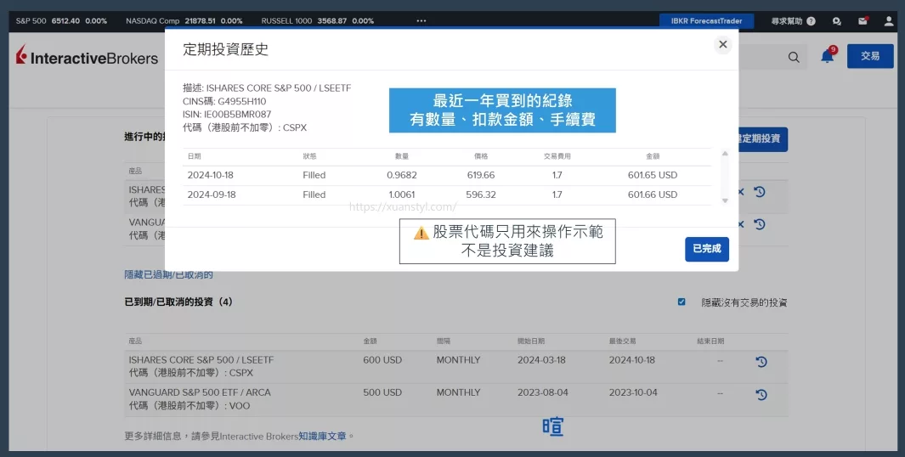Click the ISIN: IE00B5BMR087 text
The image size is (905, 457).
click(227, 114)
